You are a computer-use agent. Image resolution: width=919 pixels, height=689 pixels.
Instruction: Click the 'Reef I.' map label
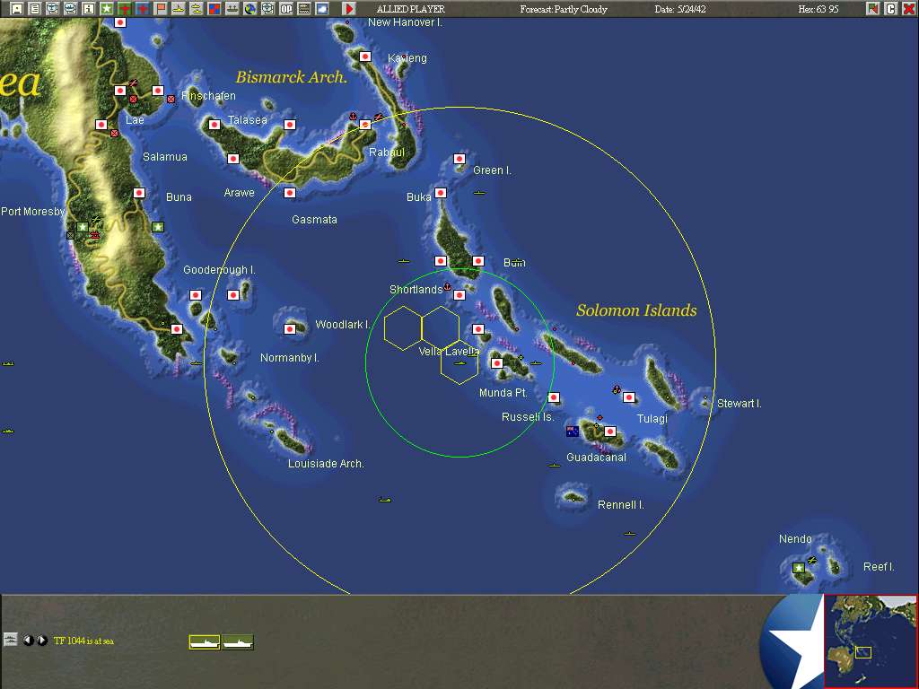(x=878, y=567)
